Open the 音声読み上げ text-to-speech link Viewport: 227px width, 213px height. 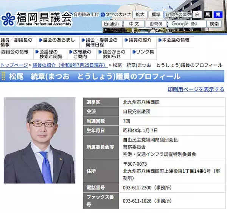pos(86,14)
